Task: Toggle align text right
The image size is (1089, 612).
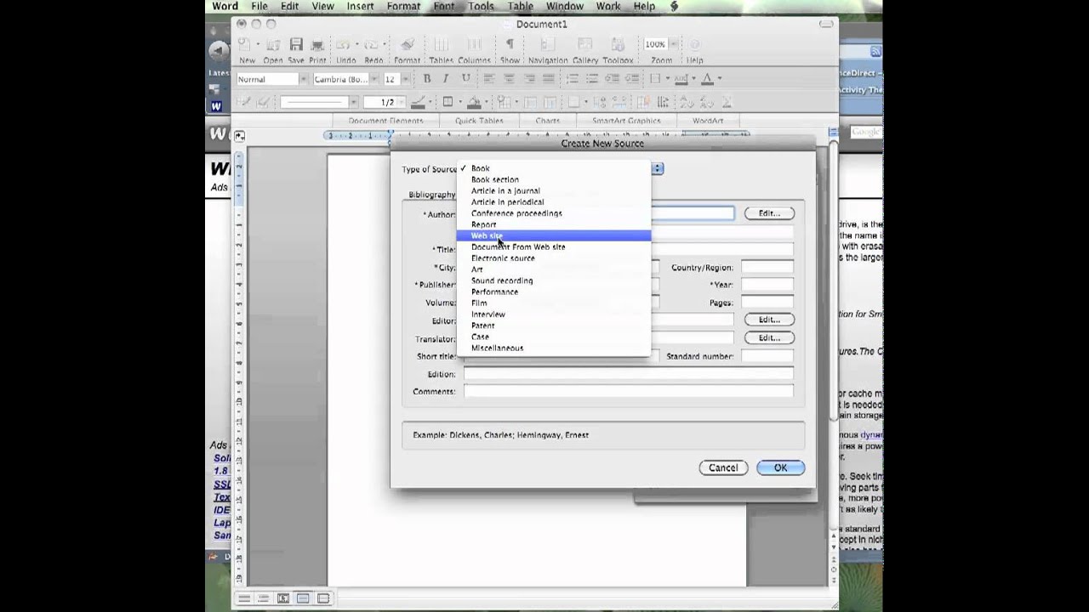Action: point(529,78)
